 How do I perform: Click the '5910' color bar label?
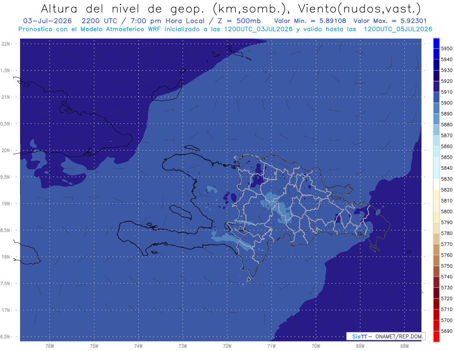click(x=447, y=92)
